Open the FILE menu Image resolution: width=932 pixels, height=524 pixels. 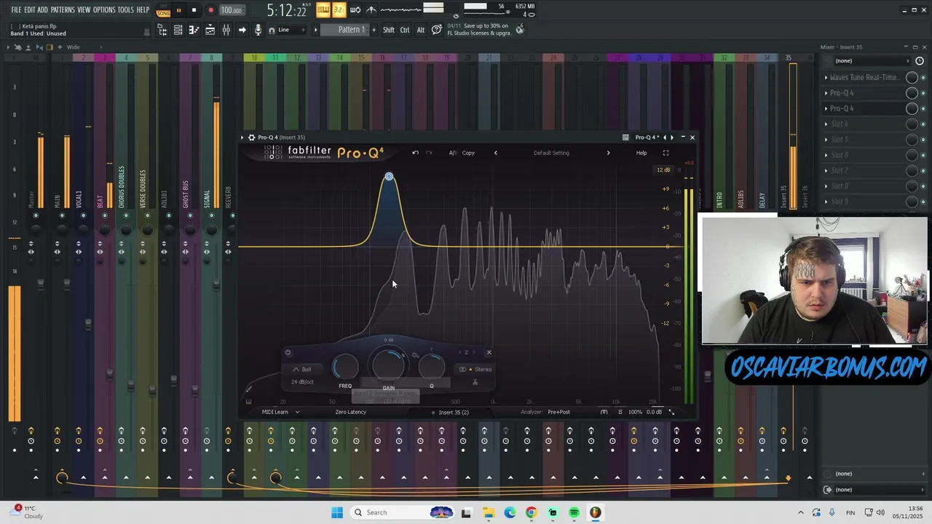(x=16, y=9)
